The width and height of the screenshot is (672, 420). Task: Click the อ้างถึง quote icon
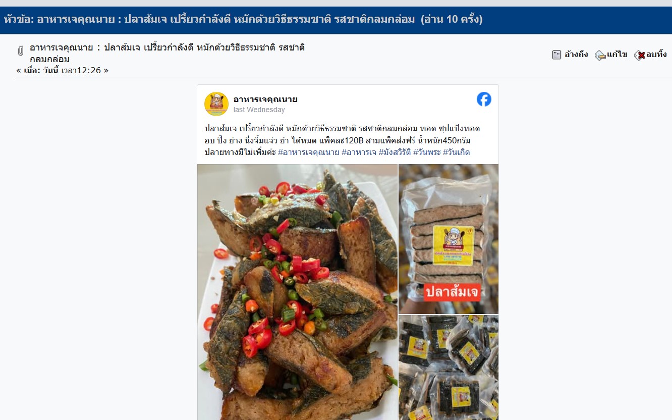556,55
